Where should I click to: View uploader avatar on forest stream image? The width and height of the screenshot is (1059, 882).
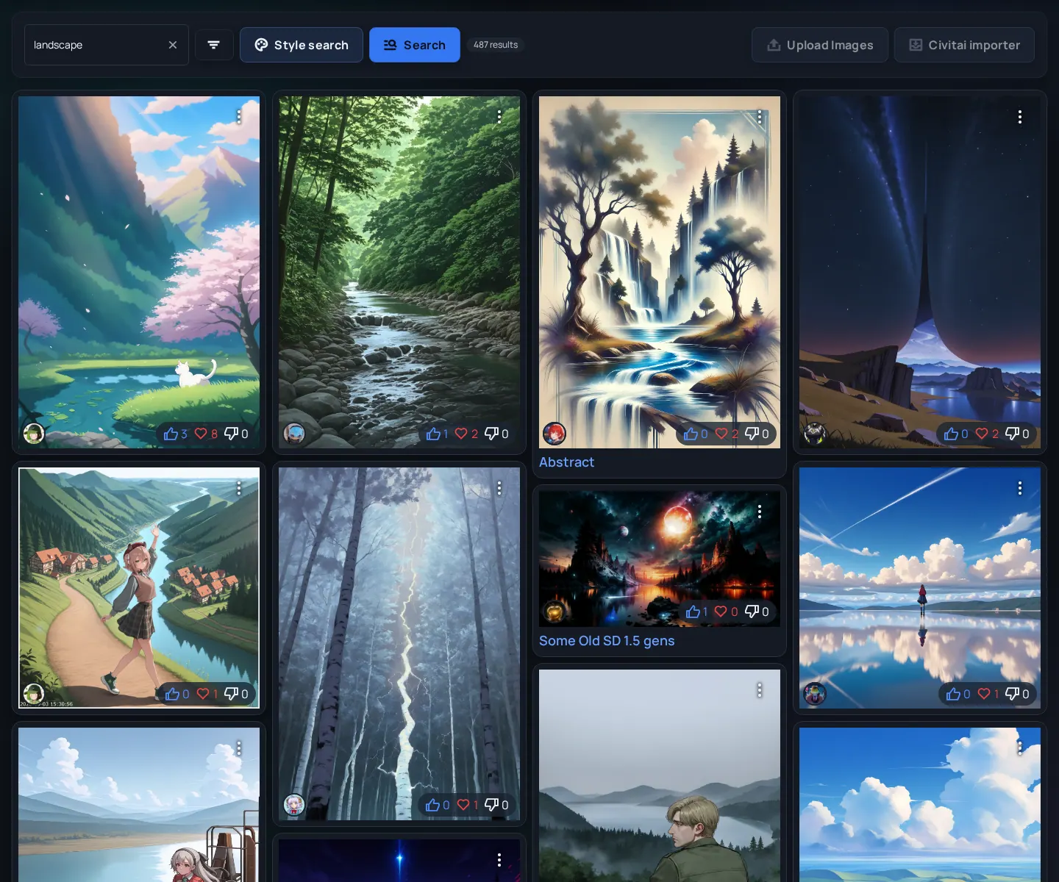coord(294,434)
